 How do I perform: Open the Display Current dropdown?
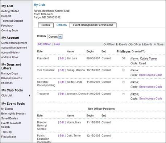[x=55, y=37]
